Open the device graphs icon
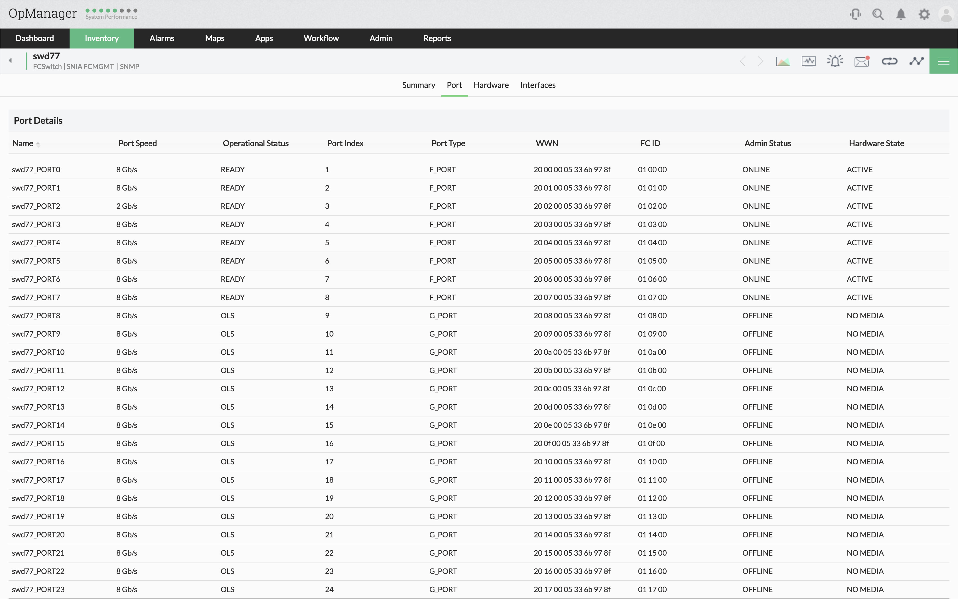Image resolution: width=958 pixels, height=599 pixels. tap(783, 61)
